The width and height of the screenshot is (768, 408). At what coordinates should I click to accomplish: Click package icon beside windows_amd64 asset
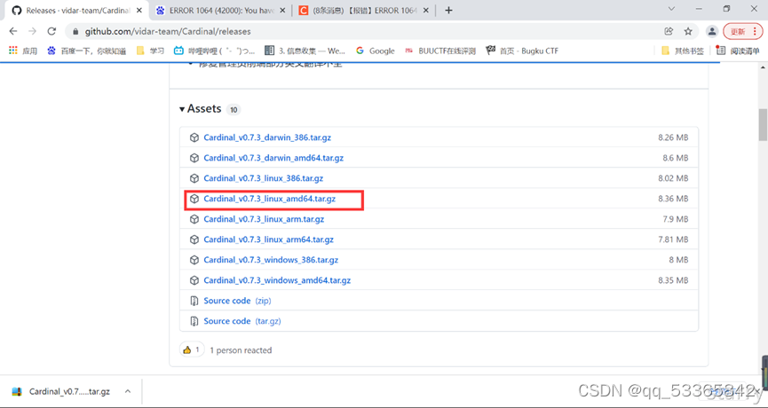pos(194,281)
